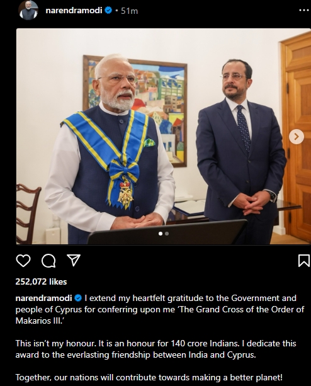Like the post with the heart icon
The height and width of the screenshot is (386, 311).
[23, 261]
